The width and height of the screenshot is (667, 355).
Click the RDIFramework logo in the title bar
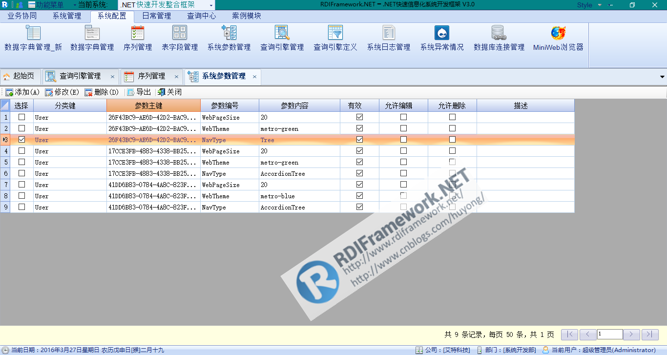point(5,5)
